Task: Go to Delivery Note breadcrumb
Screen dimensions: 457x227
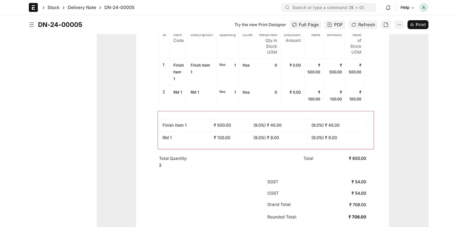Action: click(x=82, y=7)
